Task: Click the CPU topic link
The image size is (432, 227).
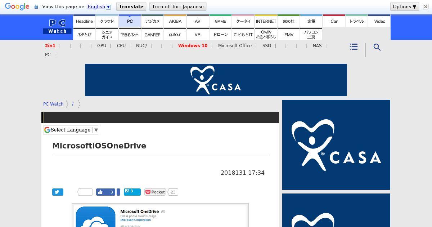Action: [x=121, y=46]
